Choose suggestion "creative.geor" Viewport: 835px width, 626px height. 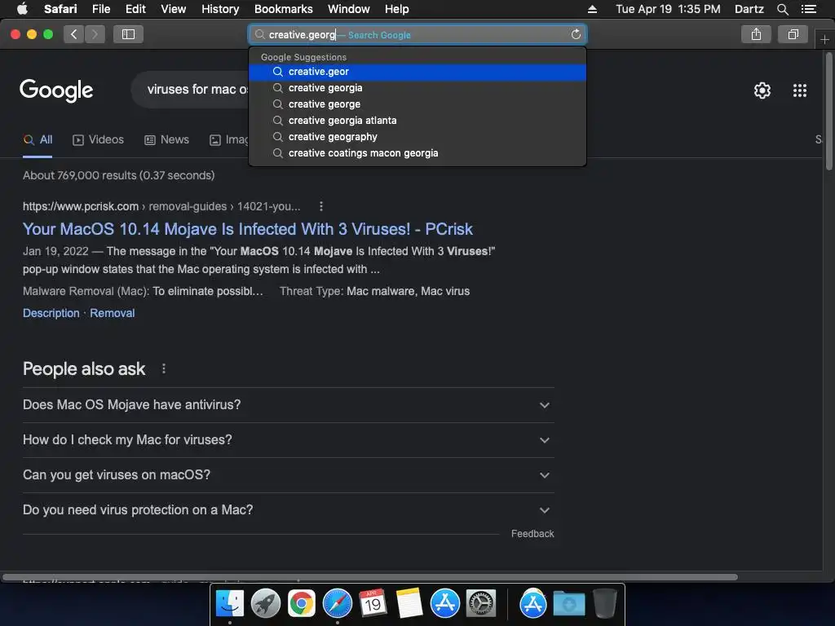coord(417,72)
